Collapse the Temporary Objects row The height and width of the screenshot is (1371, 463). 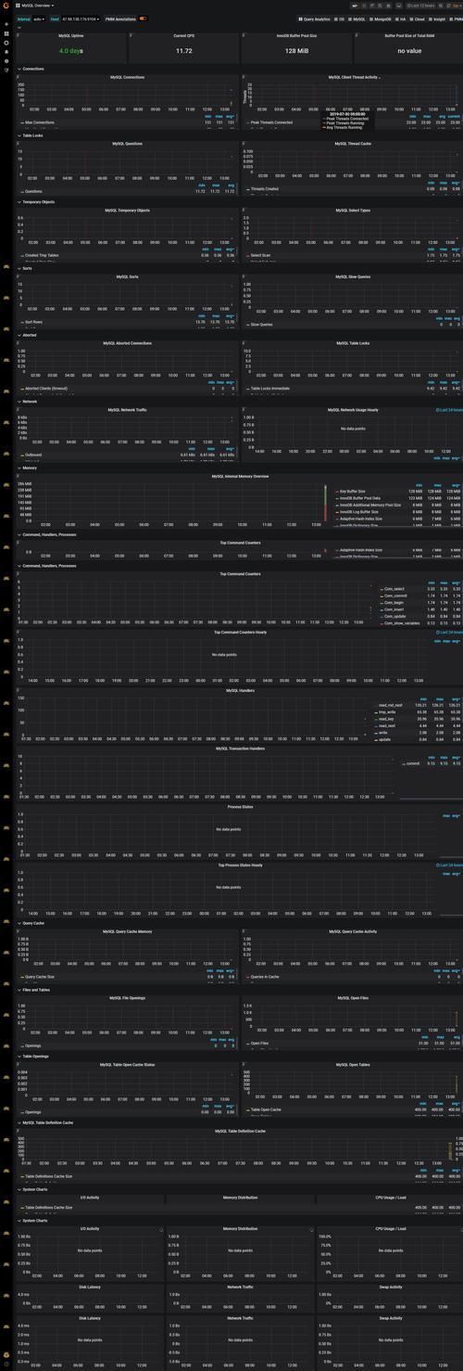[37, 201]
